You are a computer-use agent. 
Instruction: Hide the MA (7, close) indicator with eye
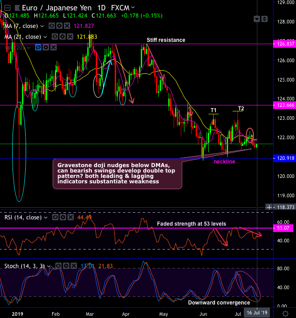point(52,26)
